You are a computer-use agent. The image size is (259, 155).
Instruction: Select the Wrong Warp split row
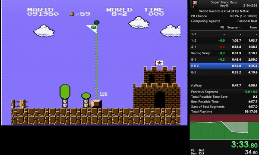tap(224, 53)
